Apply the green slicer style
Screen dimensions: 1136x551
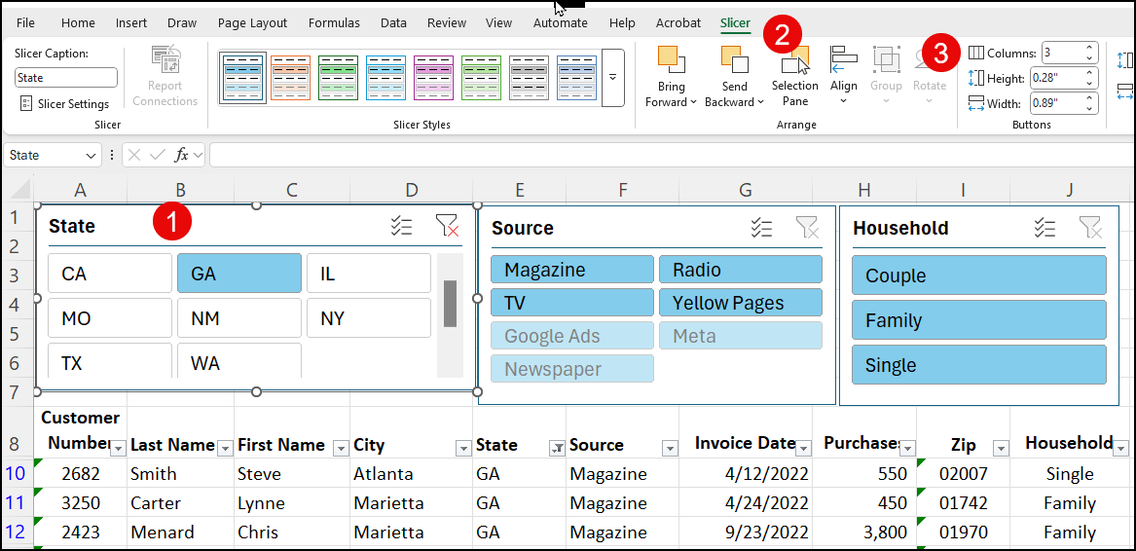(339, 78)
